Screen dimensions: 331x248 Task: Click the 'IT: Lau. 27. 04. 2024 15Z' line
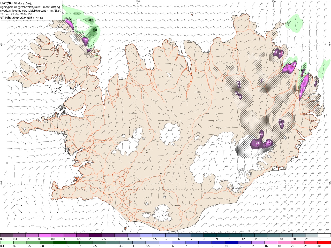point(16,14)
